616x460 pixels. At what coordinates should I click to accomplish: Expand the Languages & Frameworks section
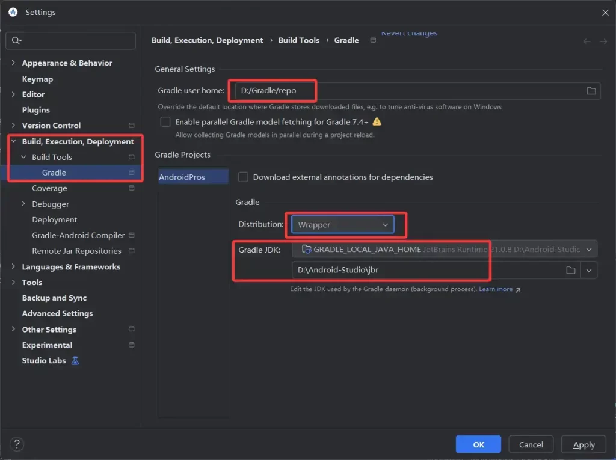click(x=13, y=267)
